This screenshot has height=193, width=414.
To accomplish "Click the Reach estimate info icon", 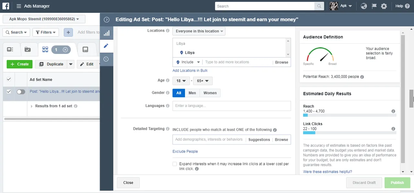I will pos(393,111).
